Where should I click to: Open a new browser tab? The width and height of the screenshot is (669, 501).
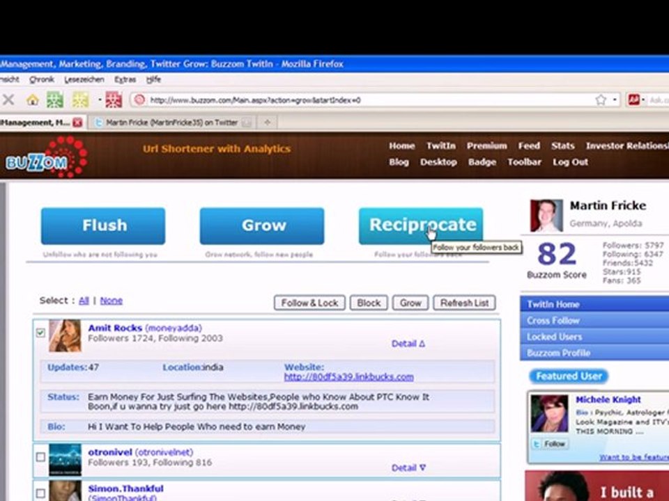(x=267, y=122)
